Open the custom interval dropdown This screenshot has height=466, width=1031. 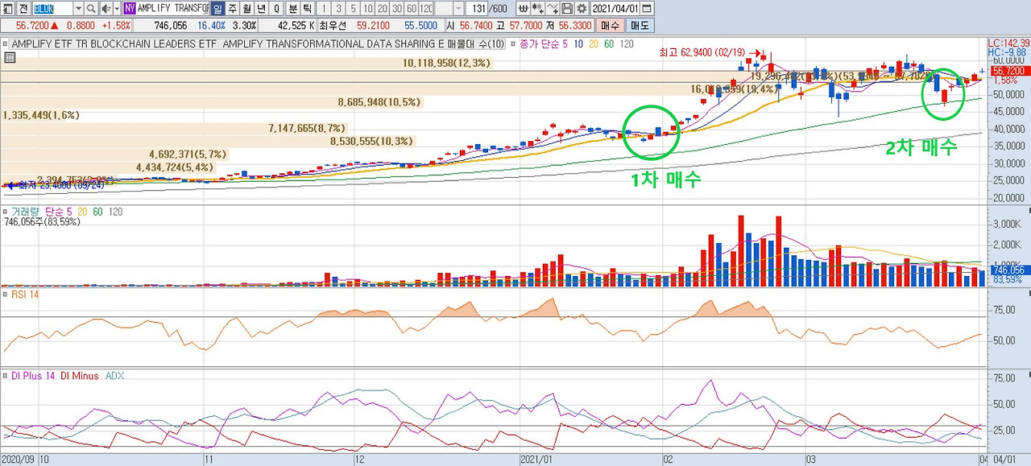(x=458, y=8)
